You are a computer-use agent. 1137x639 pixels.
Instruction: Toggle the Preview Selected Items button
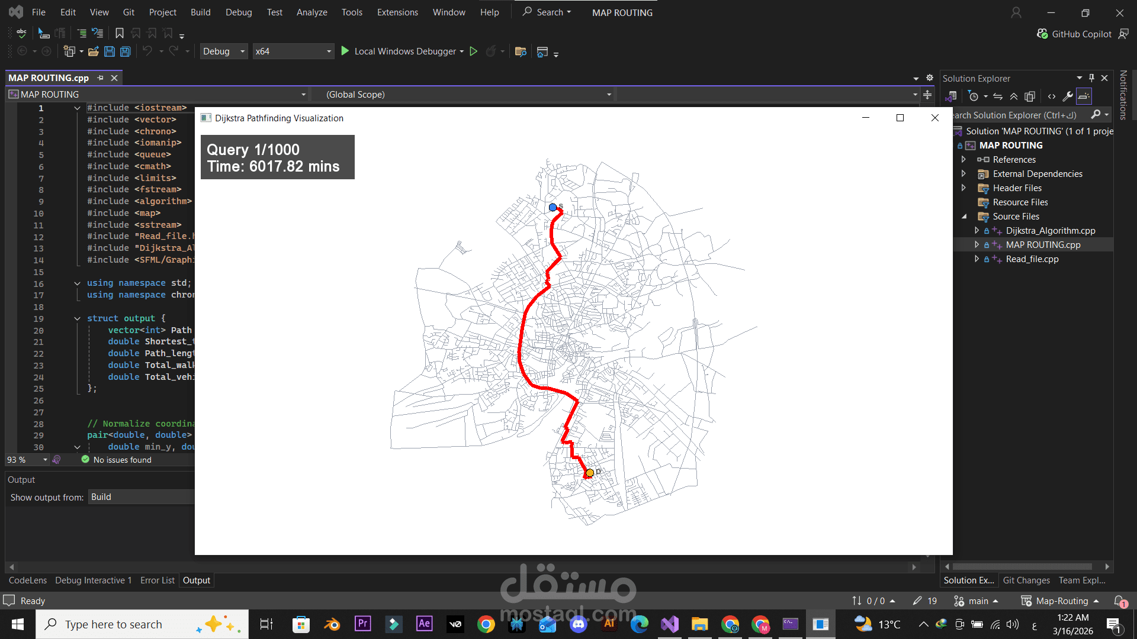[1084, 96]
